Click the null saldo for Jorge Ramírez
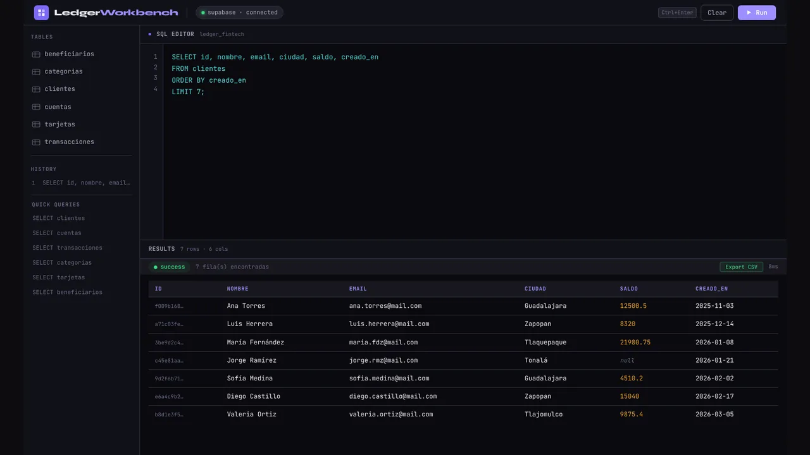Image resolution: width=810 pixels, height=455 pixels. point(627,360)
